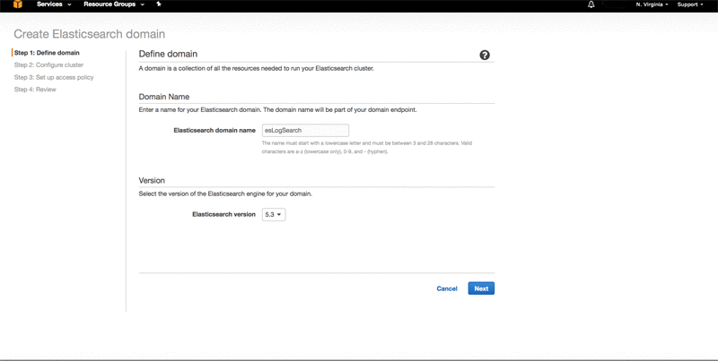Click the 'Elasticsearch version' label

click(x=223, y=214)
